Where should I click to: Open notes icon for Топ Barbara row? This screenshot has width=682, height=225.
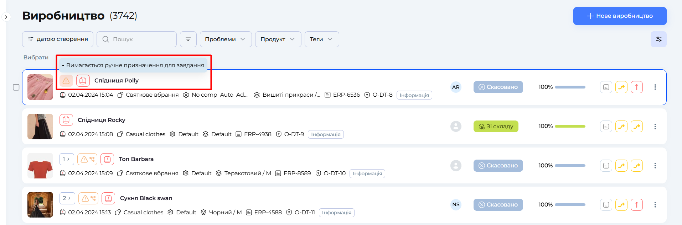point(606,166)
